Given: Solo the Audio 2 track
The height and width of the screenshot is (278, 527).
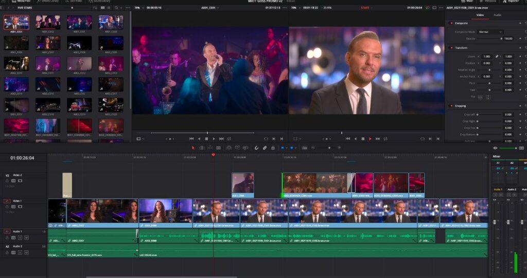Looking at the screenshot, I should pyautogui.click(x=20, y=252).
